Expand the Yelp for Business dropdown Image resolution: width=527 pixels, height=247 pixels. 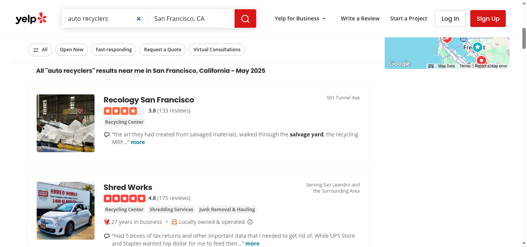tap(301, 18)
